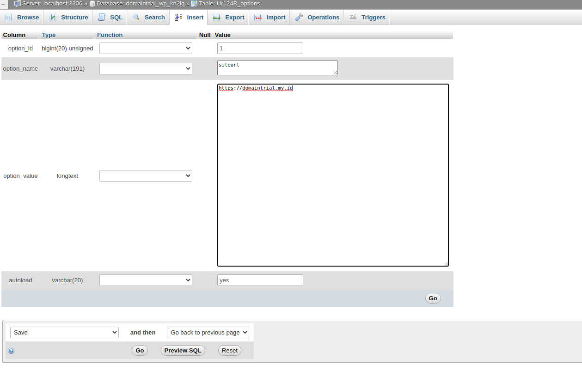Switch to the Browse tab

coord(22,17)
